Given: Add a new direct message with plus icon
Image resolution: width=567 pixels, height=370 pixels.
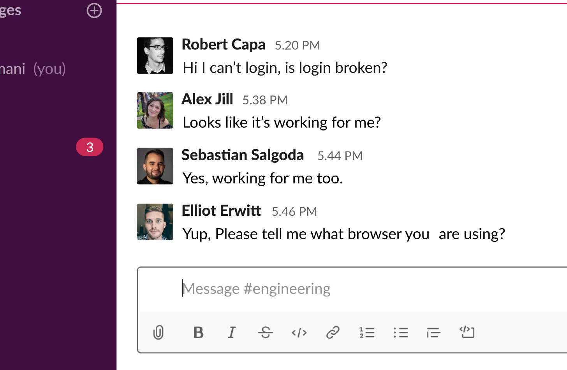Looking at the screenshot, I should pyautogui.click(x=94, y=11).
